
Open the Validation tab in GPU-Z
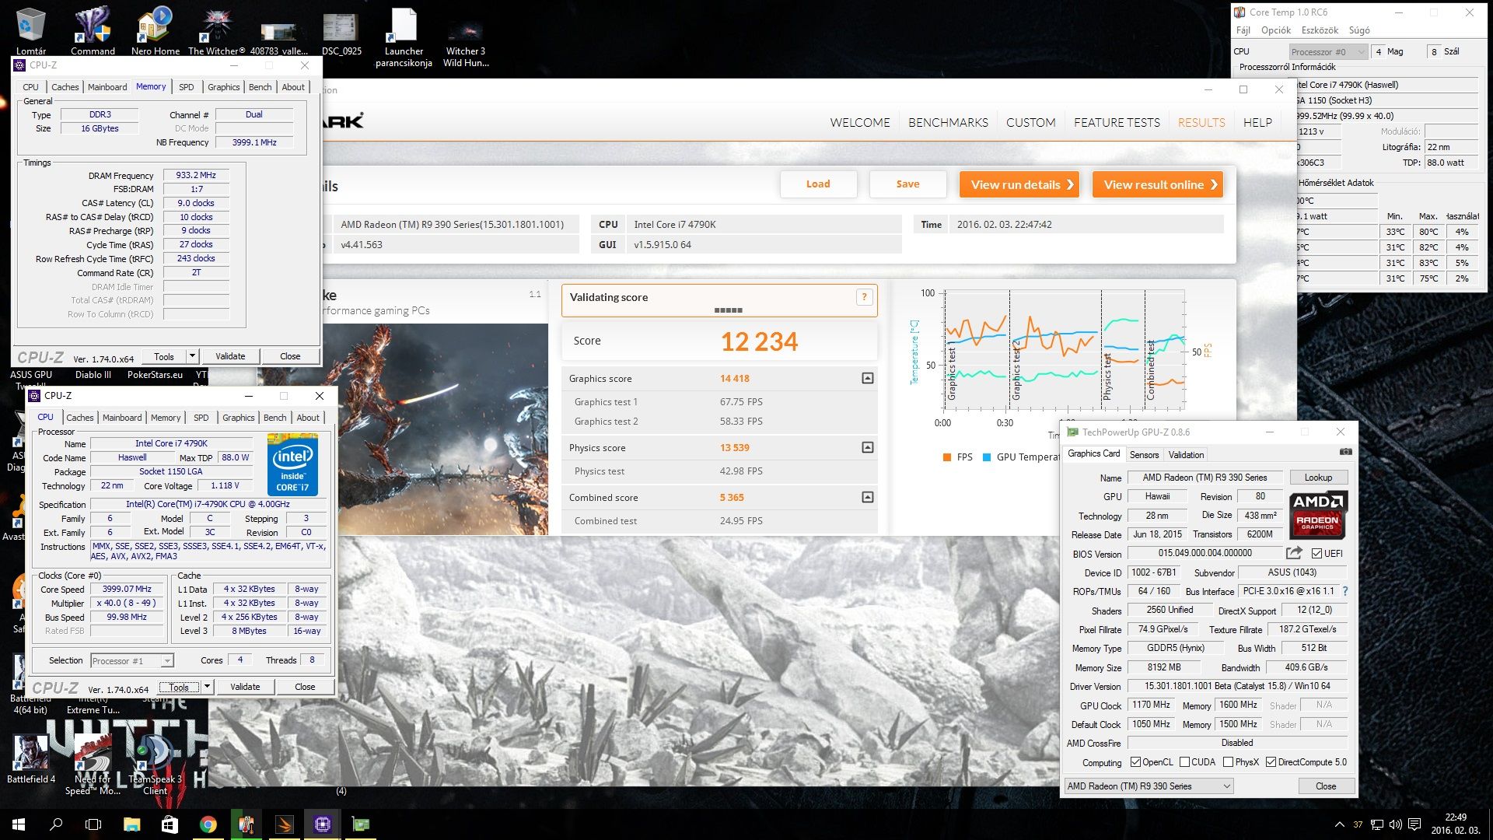tap(1186, 455)
